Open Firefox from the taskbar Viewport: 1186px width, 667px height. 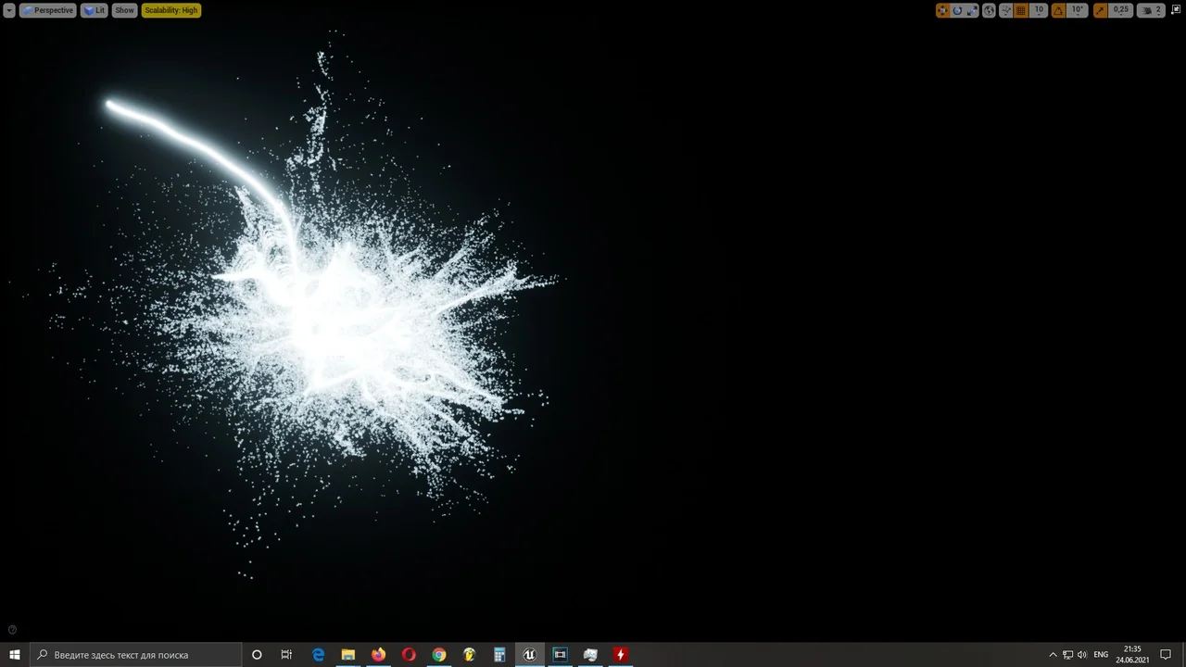point(378,655)
